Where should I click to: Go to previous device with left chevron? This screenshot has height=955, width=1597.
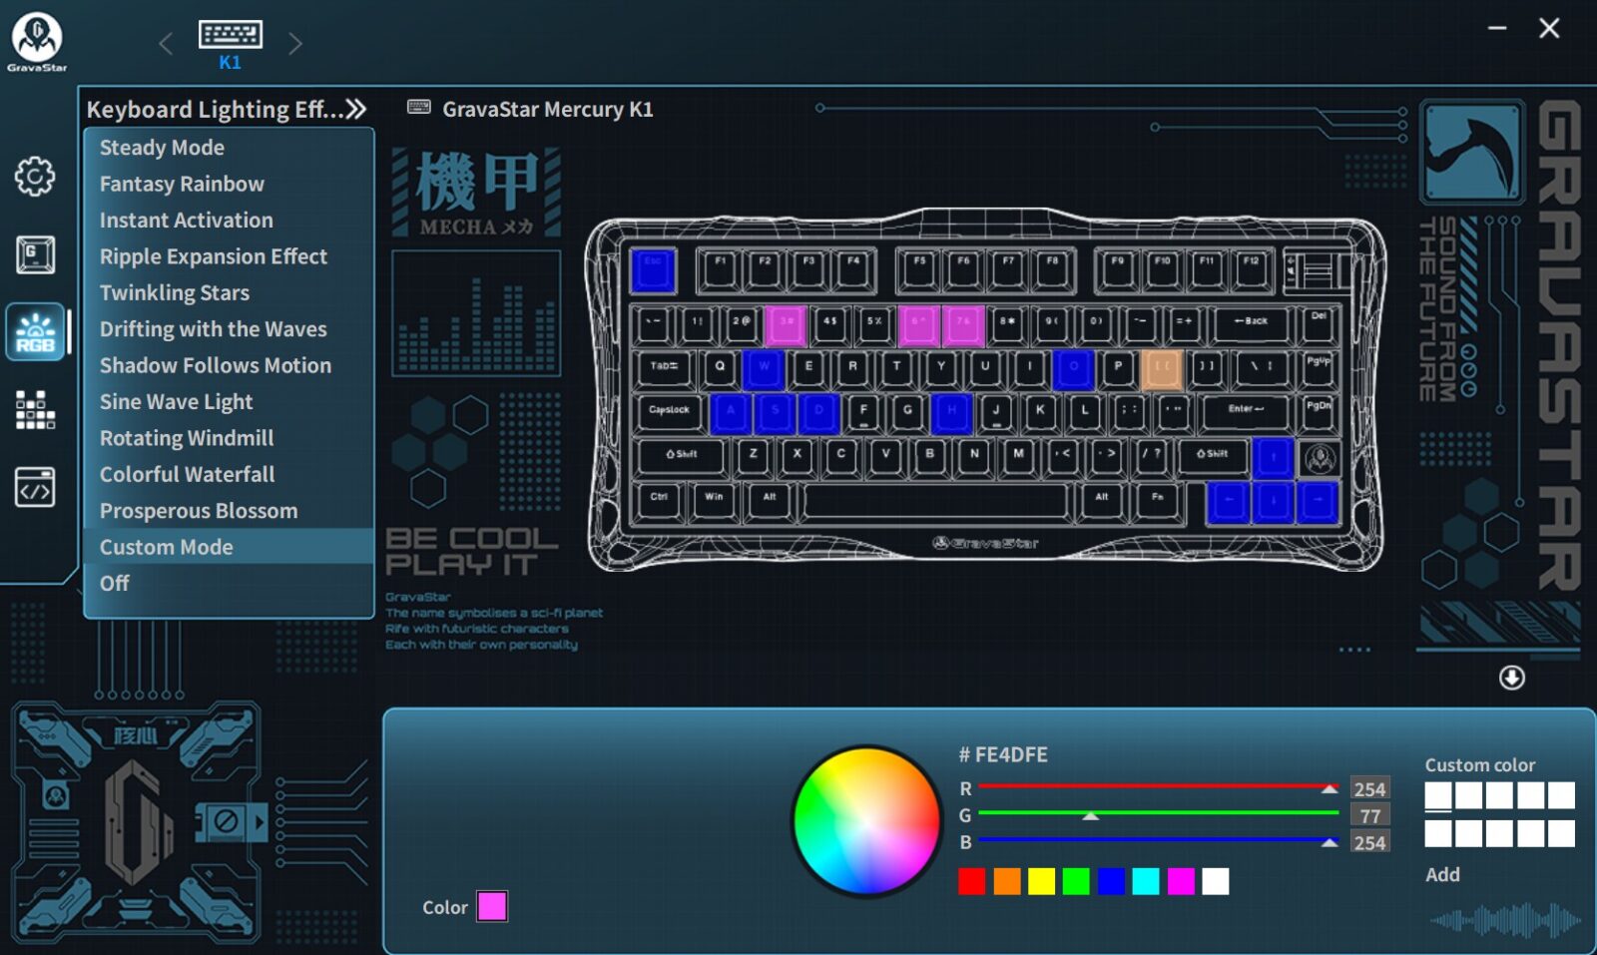(166, 44)
